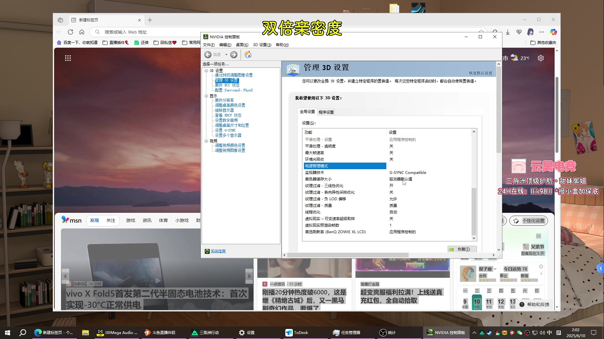The width and height of the screenshot is (604, 339).
Task: Open the Copilot icon in Edge
Action: coord(553,32)
